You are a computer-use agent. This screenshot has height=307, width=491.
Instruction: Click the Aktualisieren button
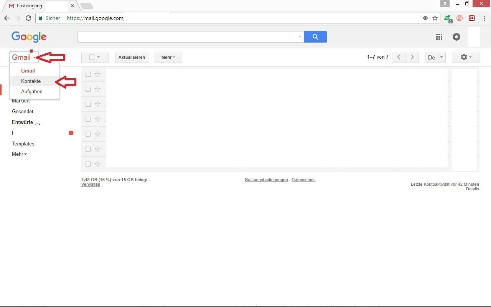pyautogui.click(x=132, y=57)
